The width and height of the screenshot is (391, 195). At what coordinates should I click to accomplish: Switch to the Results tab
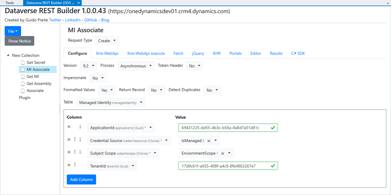(276, 53)
